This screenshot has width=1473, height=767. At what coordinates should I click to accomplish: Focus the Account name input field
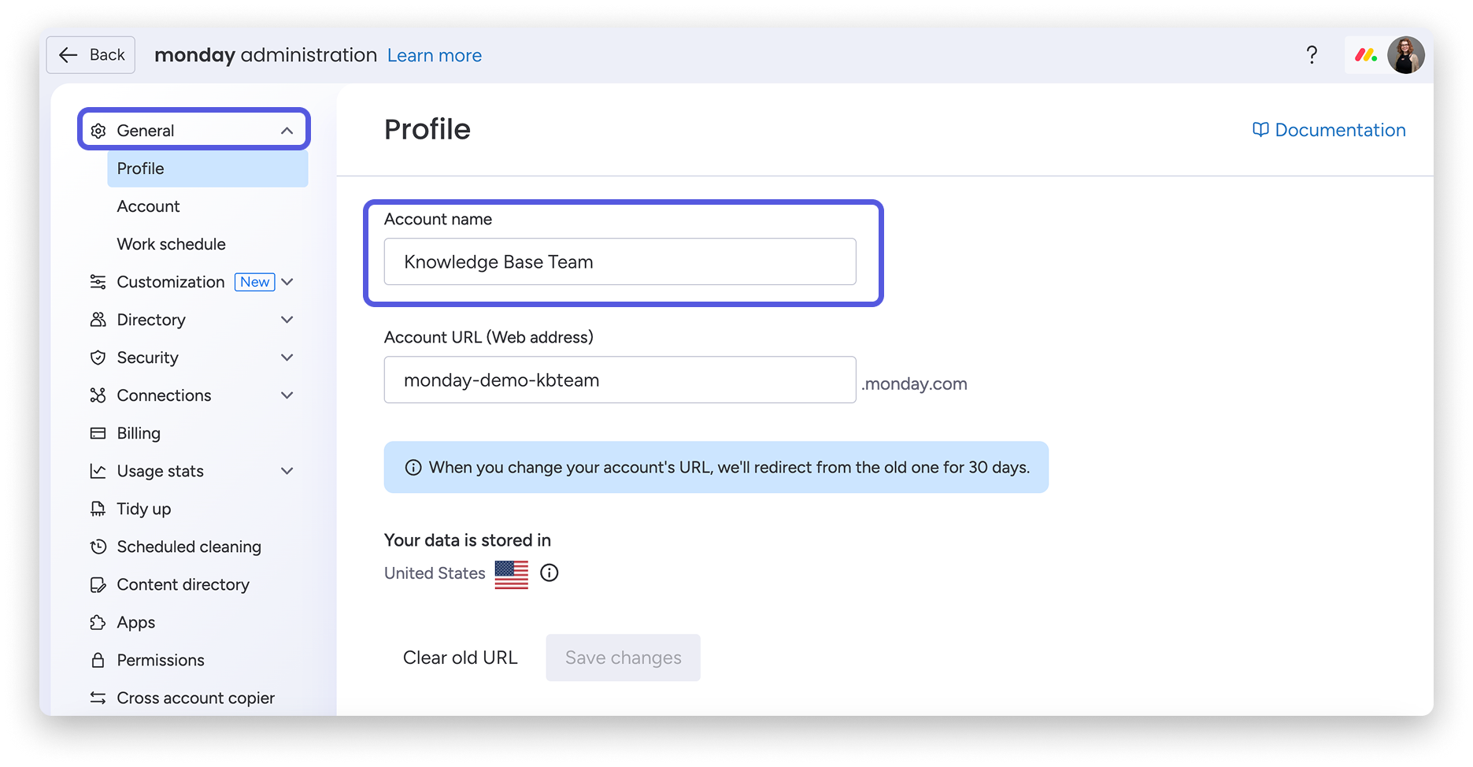[620, 262]
